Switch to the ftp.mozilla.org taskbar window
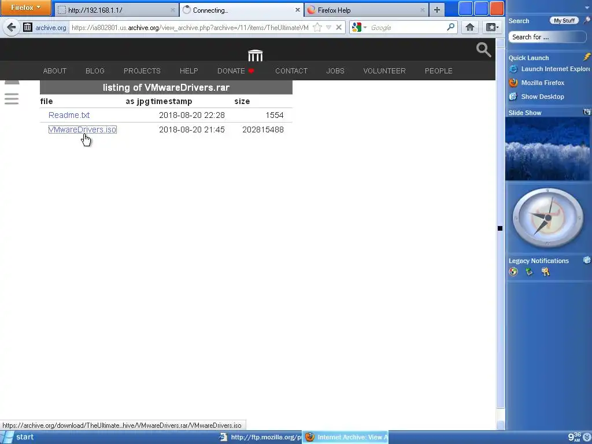The image size is (592, 444). [260, 437]
